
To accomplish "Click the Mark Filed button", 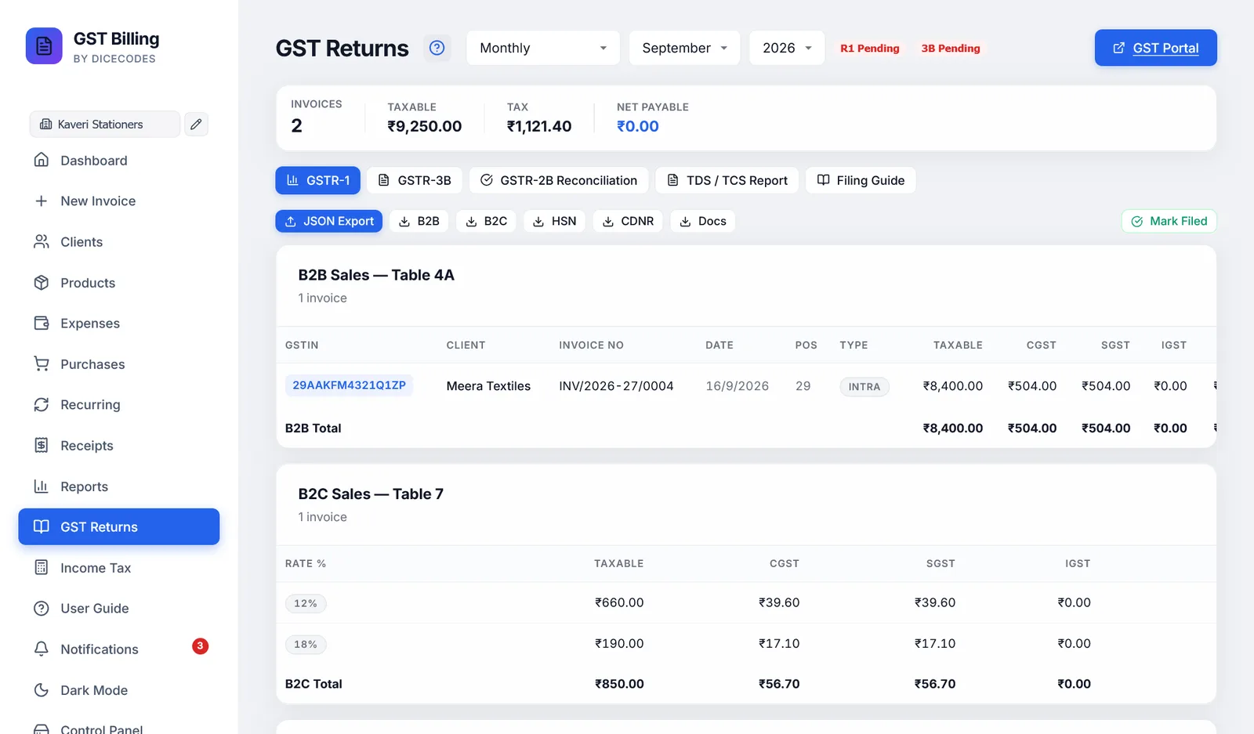I will (1169, 222).
